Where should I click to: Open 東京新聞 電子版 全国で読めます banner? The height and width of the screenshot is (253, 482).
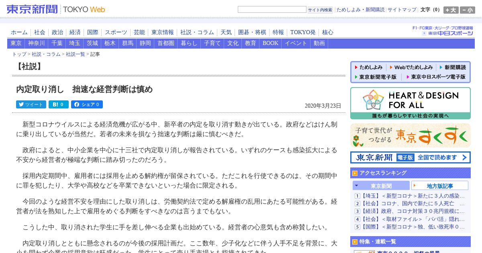pyautogui.click(x=411, y=157)
